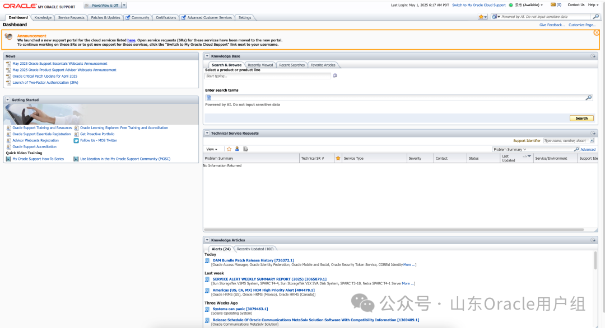This screenshot has height=328, width=605.
Task: Click the Announcement speaker icon
Action: click(8, 37)
